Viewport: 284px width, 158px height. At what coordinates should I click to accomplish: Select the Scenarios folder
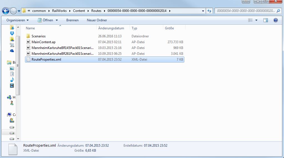39,36
